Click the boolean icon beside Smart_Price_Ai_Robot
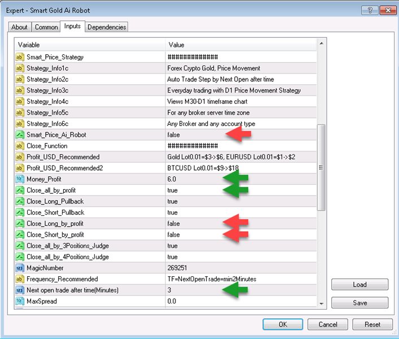The height and width of the screenshot is (339, 399). pos(20,134)
